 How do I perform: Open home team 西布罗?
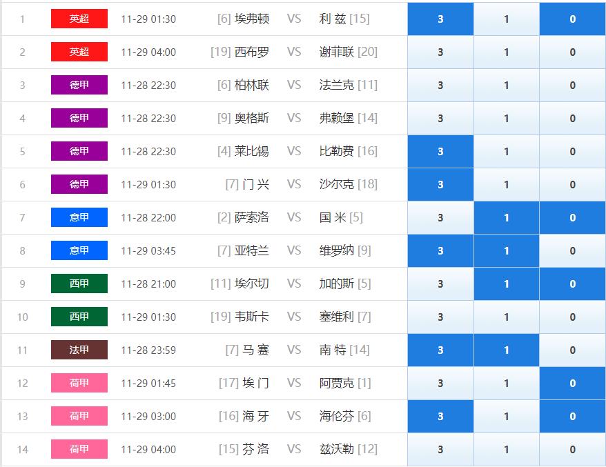(x=252, y=52)
